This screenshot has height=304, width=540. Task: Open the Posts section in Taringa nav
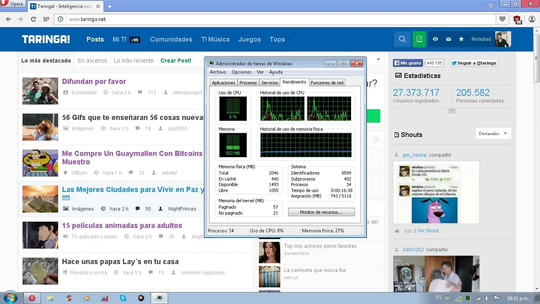(x=95, y=39)
